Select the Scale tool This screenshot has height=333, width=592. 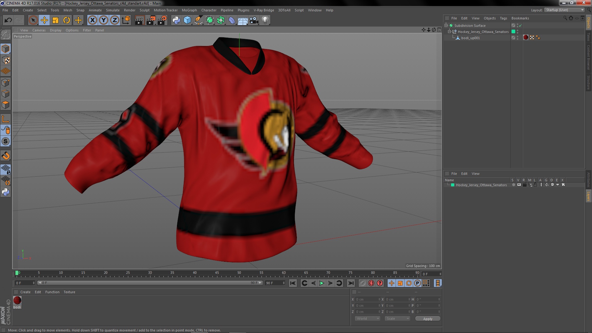pos(55,20)
